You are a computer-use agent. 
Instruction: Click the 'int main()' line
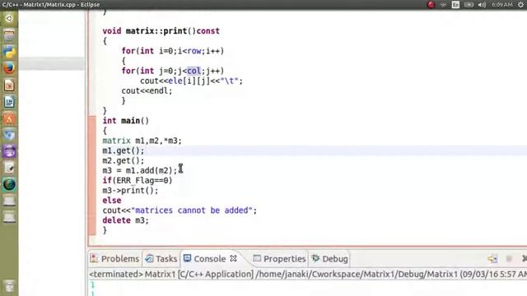point(126,121)
